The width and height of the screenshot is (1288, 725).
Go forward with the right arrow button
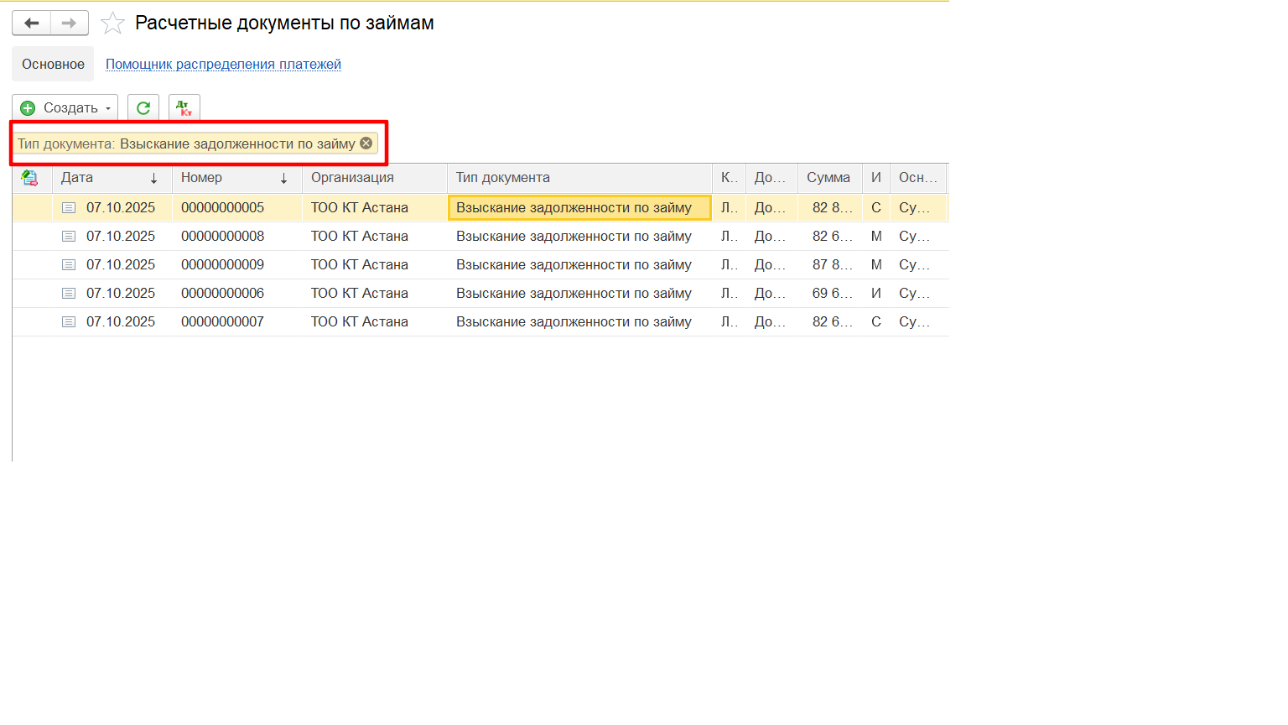pyautogui.click(x=70, y=23)
